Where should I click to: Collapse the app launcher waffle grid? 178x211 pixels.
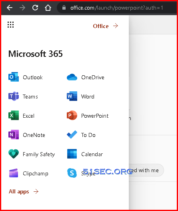tap(10, 25)
